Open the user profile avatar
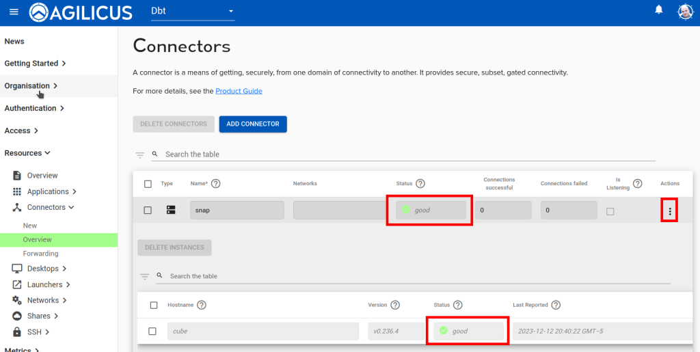 tap(684, 12)
